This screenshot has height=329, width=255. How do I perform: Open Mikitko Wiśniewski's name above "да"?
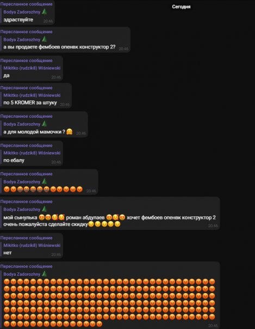[32, 68]
